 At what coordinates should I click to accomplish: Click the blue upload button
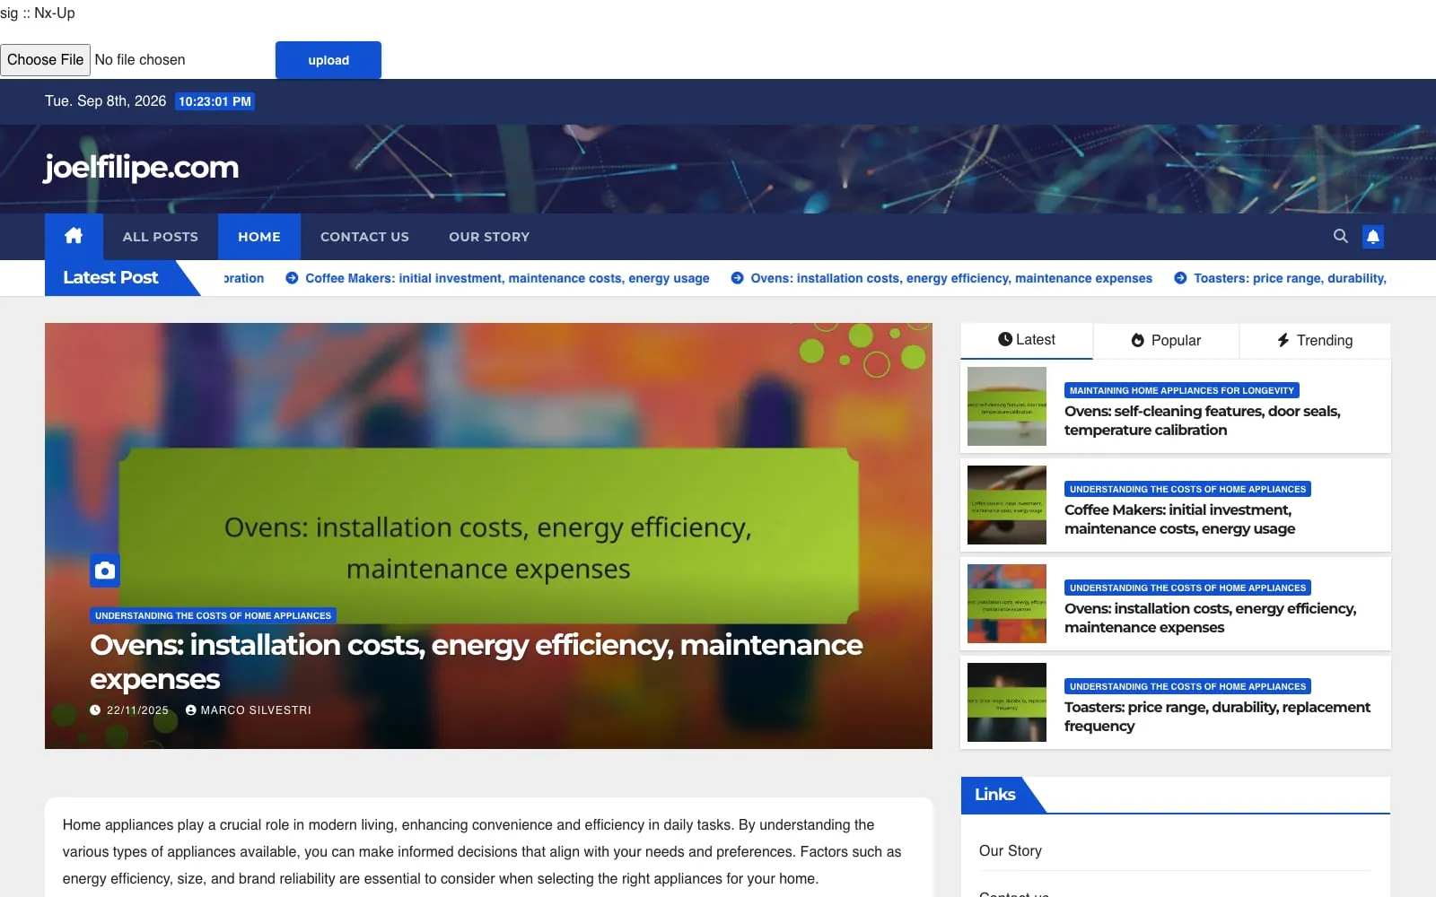pyautogui.click(x=328, y=60)
